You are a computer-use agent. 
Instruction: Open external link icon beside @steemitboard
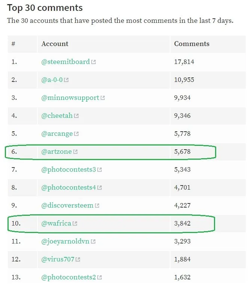coord(94,62)
